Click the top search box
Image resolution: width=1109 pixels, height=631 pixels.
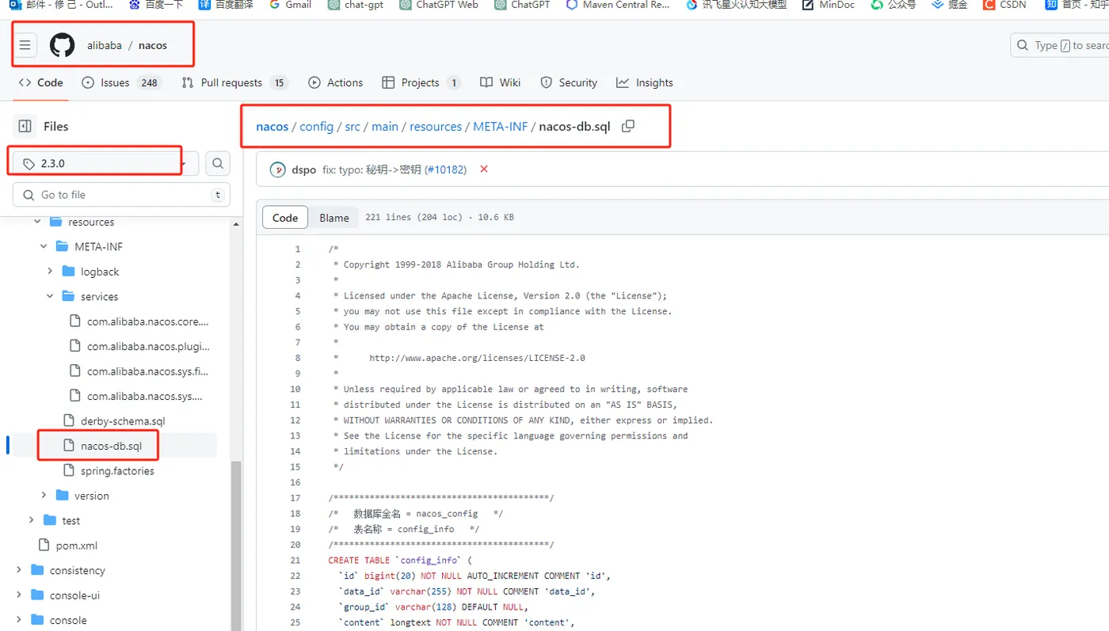[x=1060, y=45]
